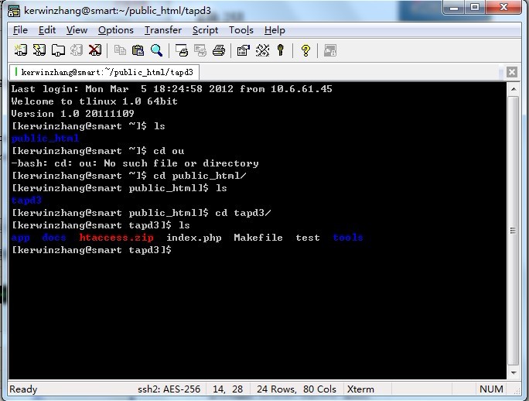Click 'Version 1.0 20111109' line
The image size is (529, 401).
73,114
